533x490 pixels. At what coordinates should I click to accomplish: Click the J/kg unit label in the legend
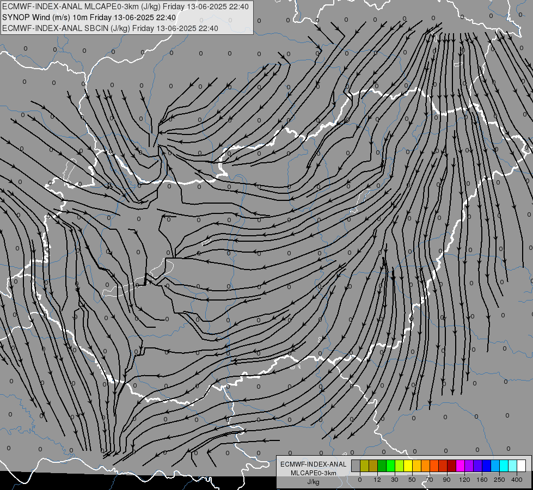[314, 482]
